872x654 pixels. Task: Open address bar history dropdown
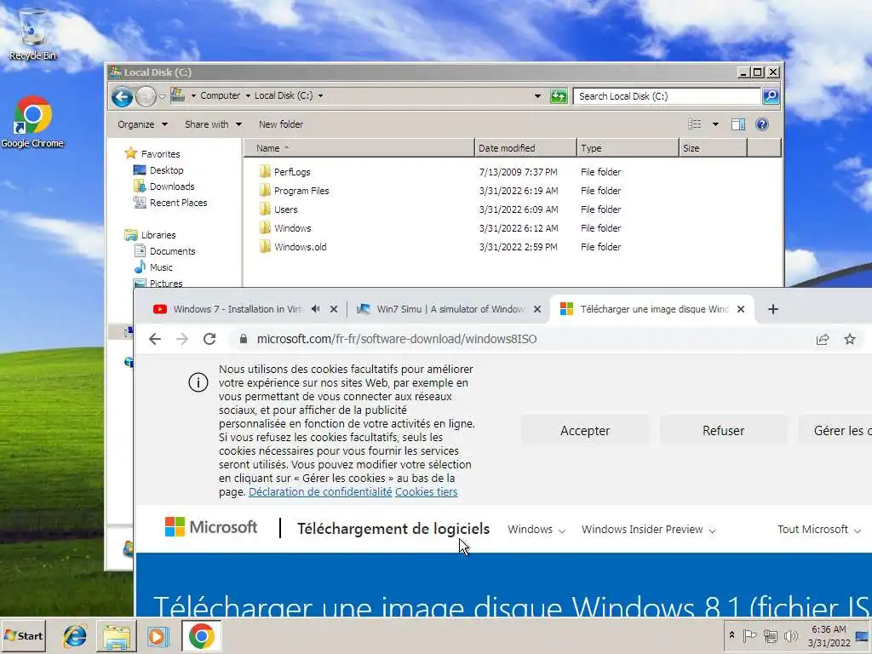[x=537, y=96]
